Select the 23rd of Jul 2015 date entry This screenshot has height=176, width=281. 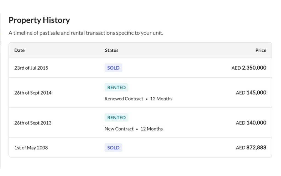coord(31,68)
